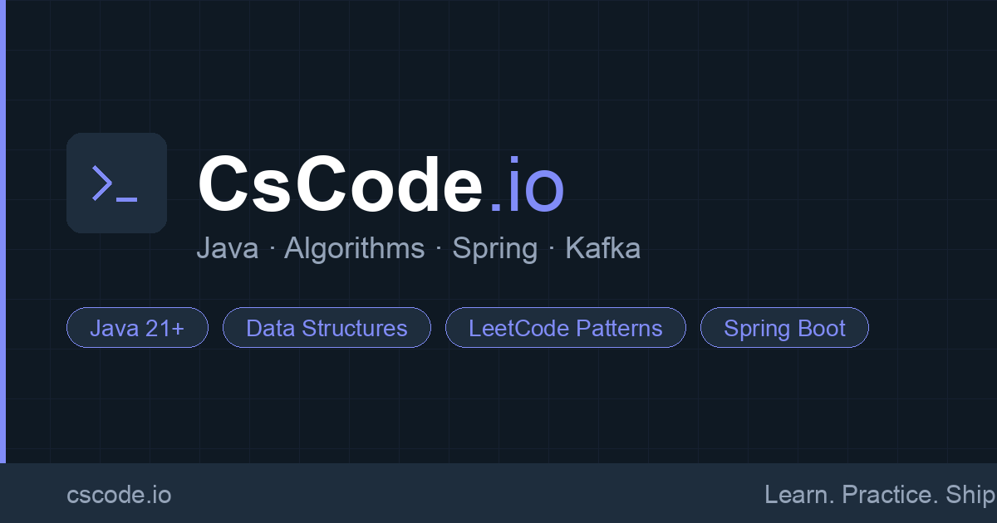Viewport: 997px width, 523px height.
Task: Click the word Learn in the footer tagline
Action: tap(799, 495)
